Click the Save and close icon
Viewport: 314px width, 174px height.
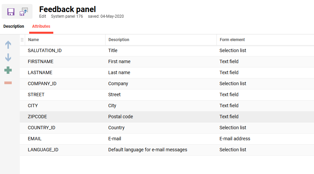pyautogui.click(x=24, y=12)
